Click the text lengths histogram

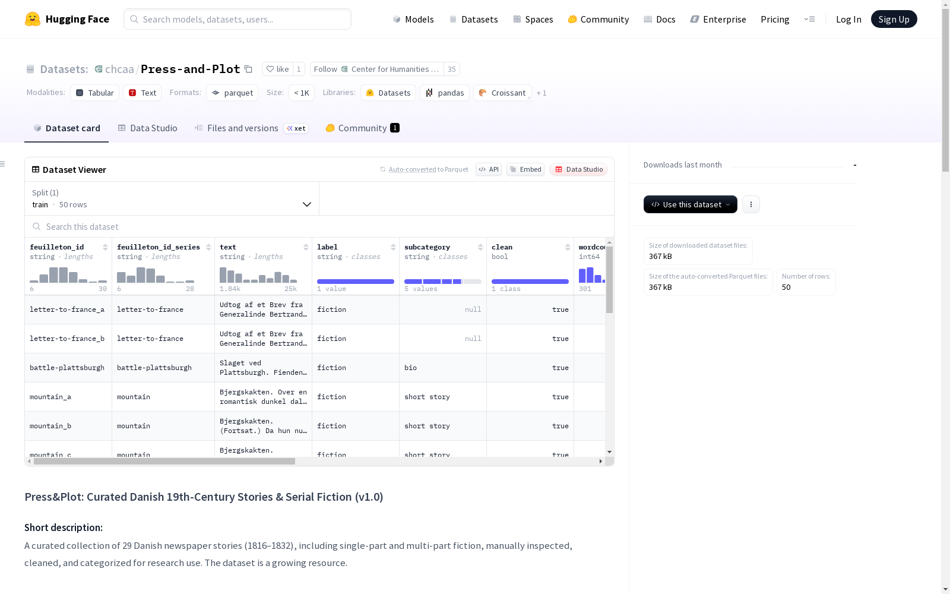click(x=258, y=274)
